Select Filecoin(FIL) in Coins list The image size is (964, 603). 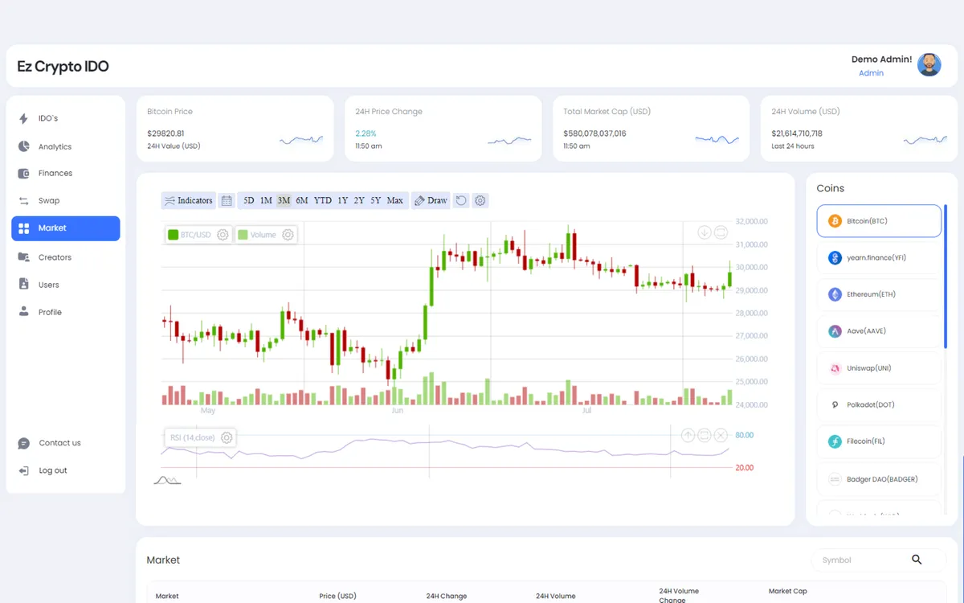[879, 441]
